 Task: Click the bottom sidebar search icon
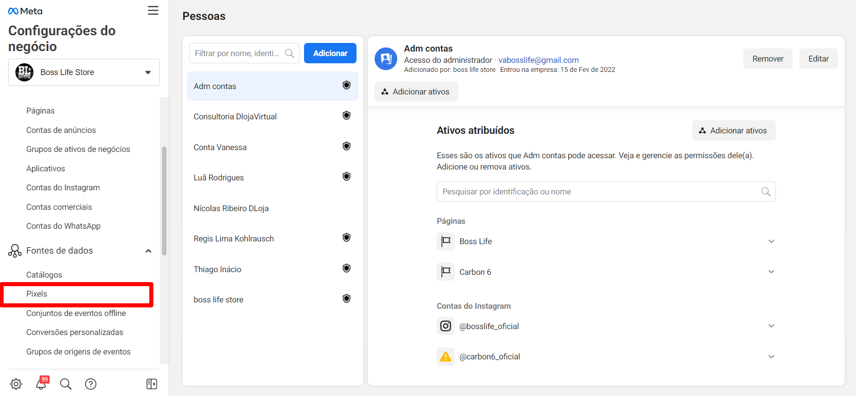(x=66, y=384)
